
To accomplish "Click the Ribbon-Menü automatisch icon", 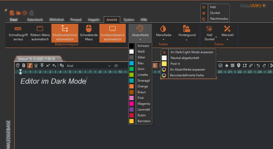I will click(x=40, y=29).
